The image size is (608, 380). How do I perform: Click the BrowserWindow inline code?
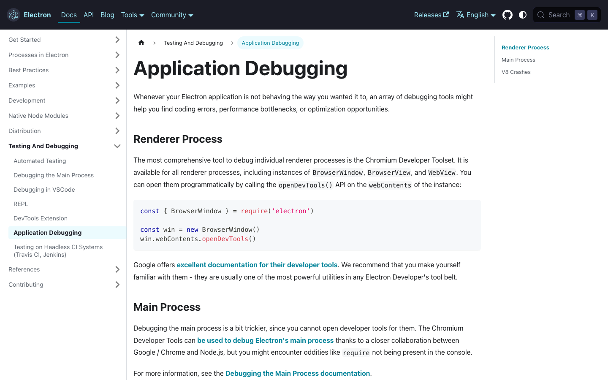tap(338, 173)
